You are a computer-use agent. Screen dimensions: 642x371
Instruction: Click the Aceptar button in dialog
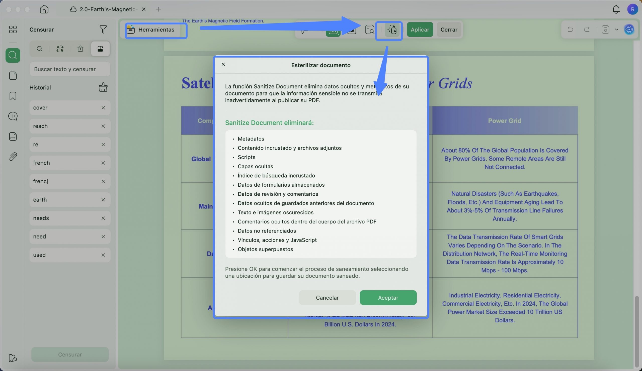[x=388, y=297]
